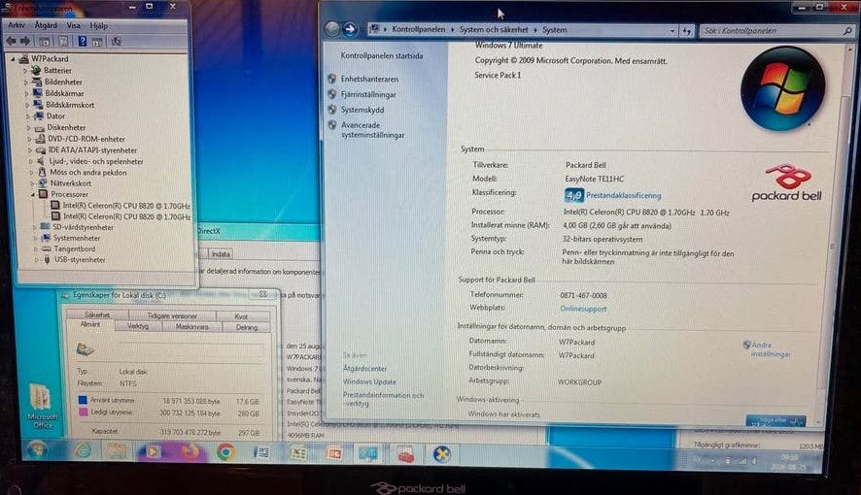
Task: Focus the Sök i Kontrollpanelen search field
Action: [771, 31]
